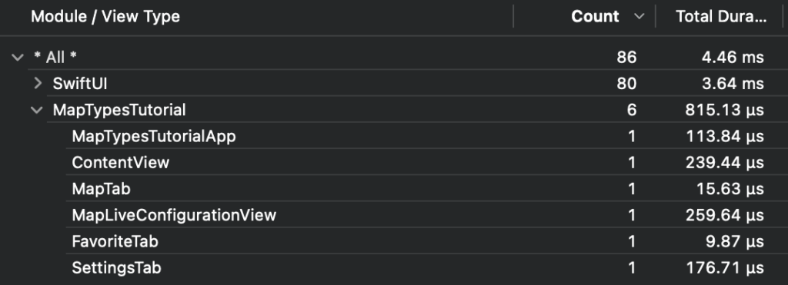Click the * All * row label
The width and height of the screenshot is (788, 285).
tap(55, 57)
